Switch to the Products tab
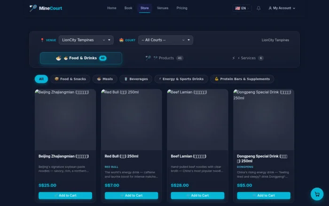This screenshot has width=329, height=206. click(x=164, y=58)
